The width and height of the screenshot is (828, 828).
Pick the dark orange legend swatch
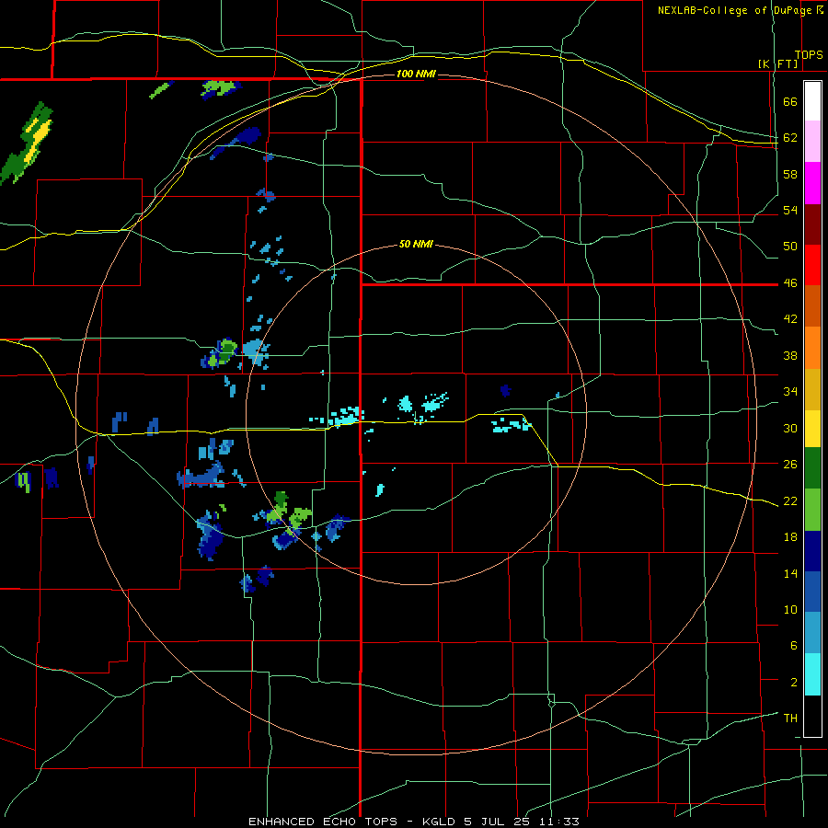pyautogui.click(x=812, y=306)
